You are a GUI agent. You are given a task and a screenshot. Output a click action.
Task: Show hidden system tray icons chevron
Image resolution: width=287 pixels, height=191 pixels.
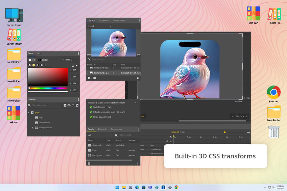click(265, 187)
